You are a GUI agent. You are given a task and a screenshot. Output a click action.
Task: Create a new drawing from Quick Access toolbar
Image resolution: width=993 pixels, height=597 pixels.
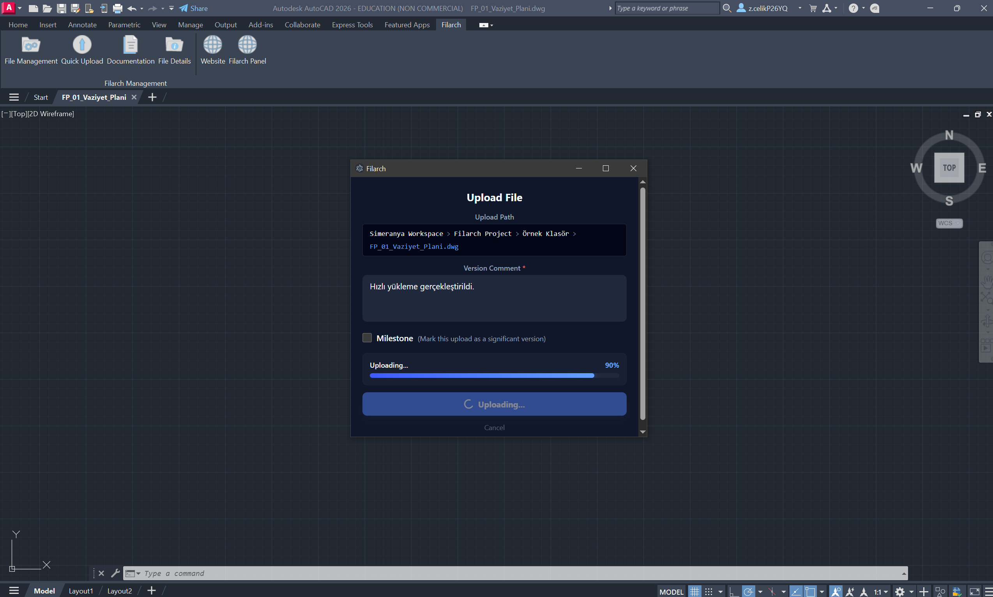coord(34,8)
